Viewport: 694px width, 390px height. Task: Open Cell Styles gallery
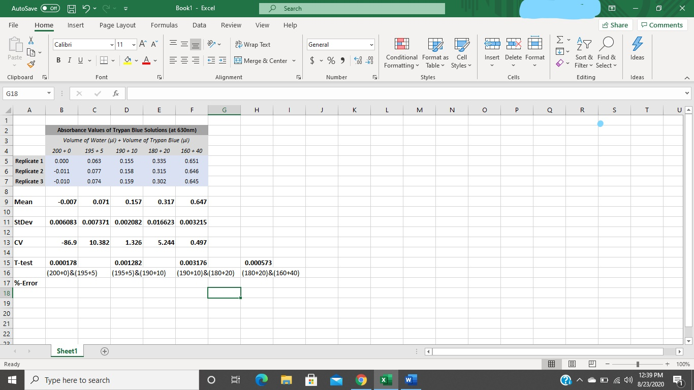click(x=461, y=53)
